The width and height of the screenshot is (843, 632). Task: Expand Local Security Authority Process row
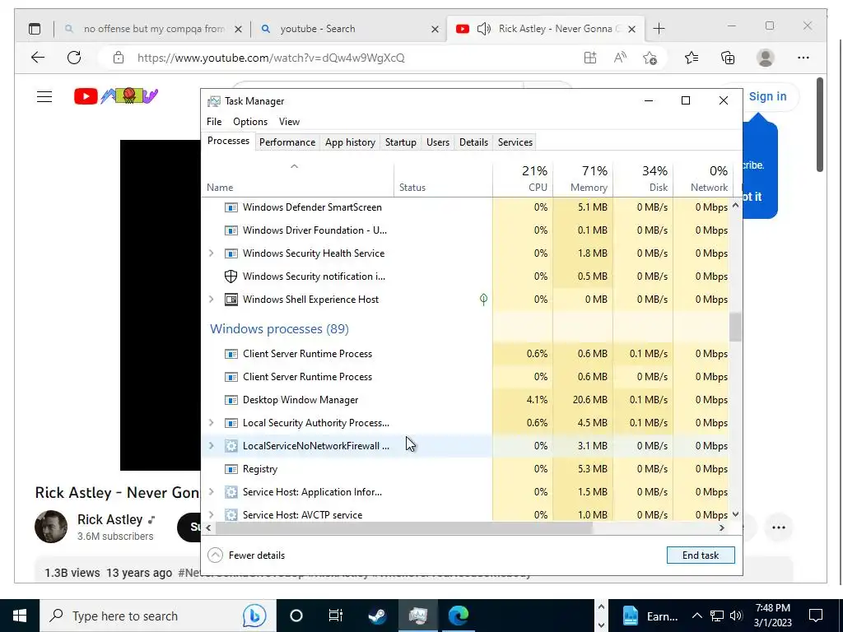pyautogui.click(x=212, y=423)
